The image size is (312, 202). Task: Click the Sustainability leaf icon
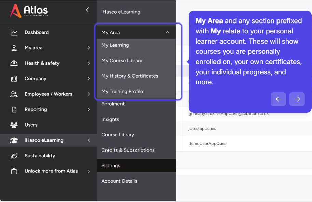(x=14, y=156)
